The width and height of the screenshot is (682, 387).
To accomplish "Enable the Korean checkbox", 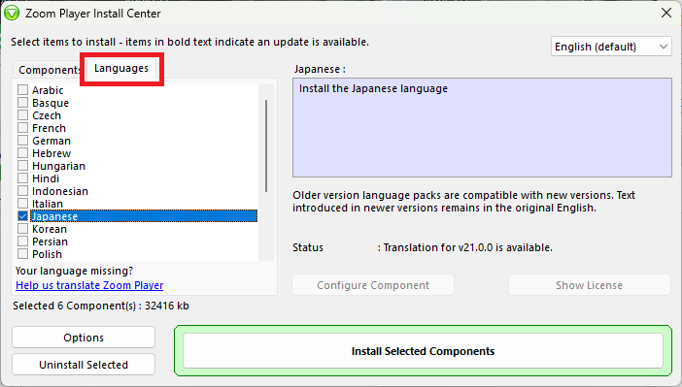I will point(22,229).
